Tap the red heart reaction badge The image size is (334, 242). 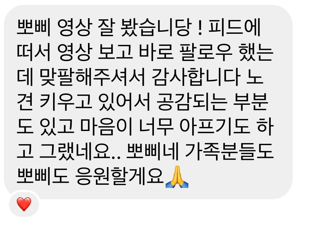[x=24, y=204]
